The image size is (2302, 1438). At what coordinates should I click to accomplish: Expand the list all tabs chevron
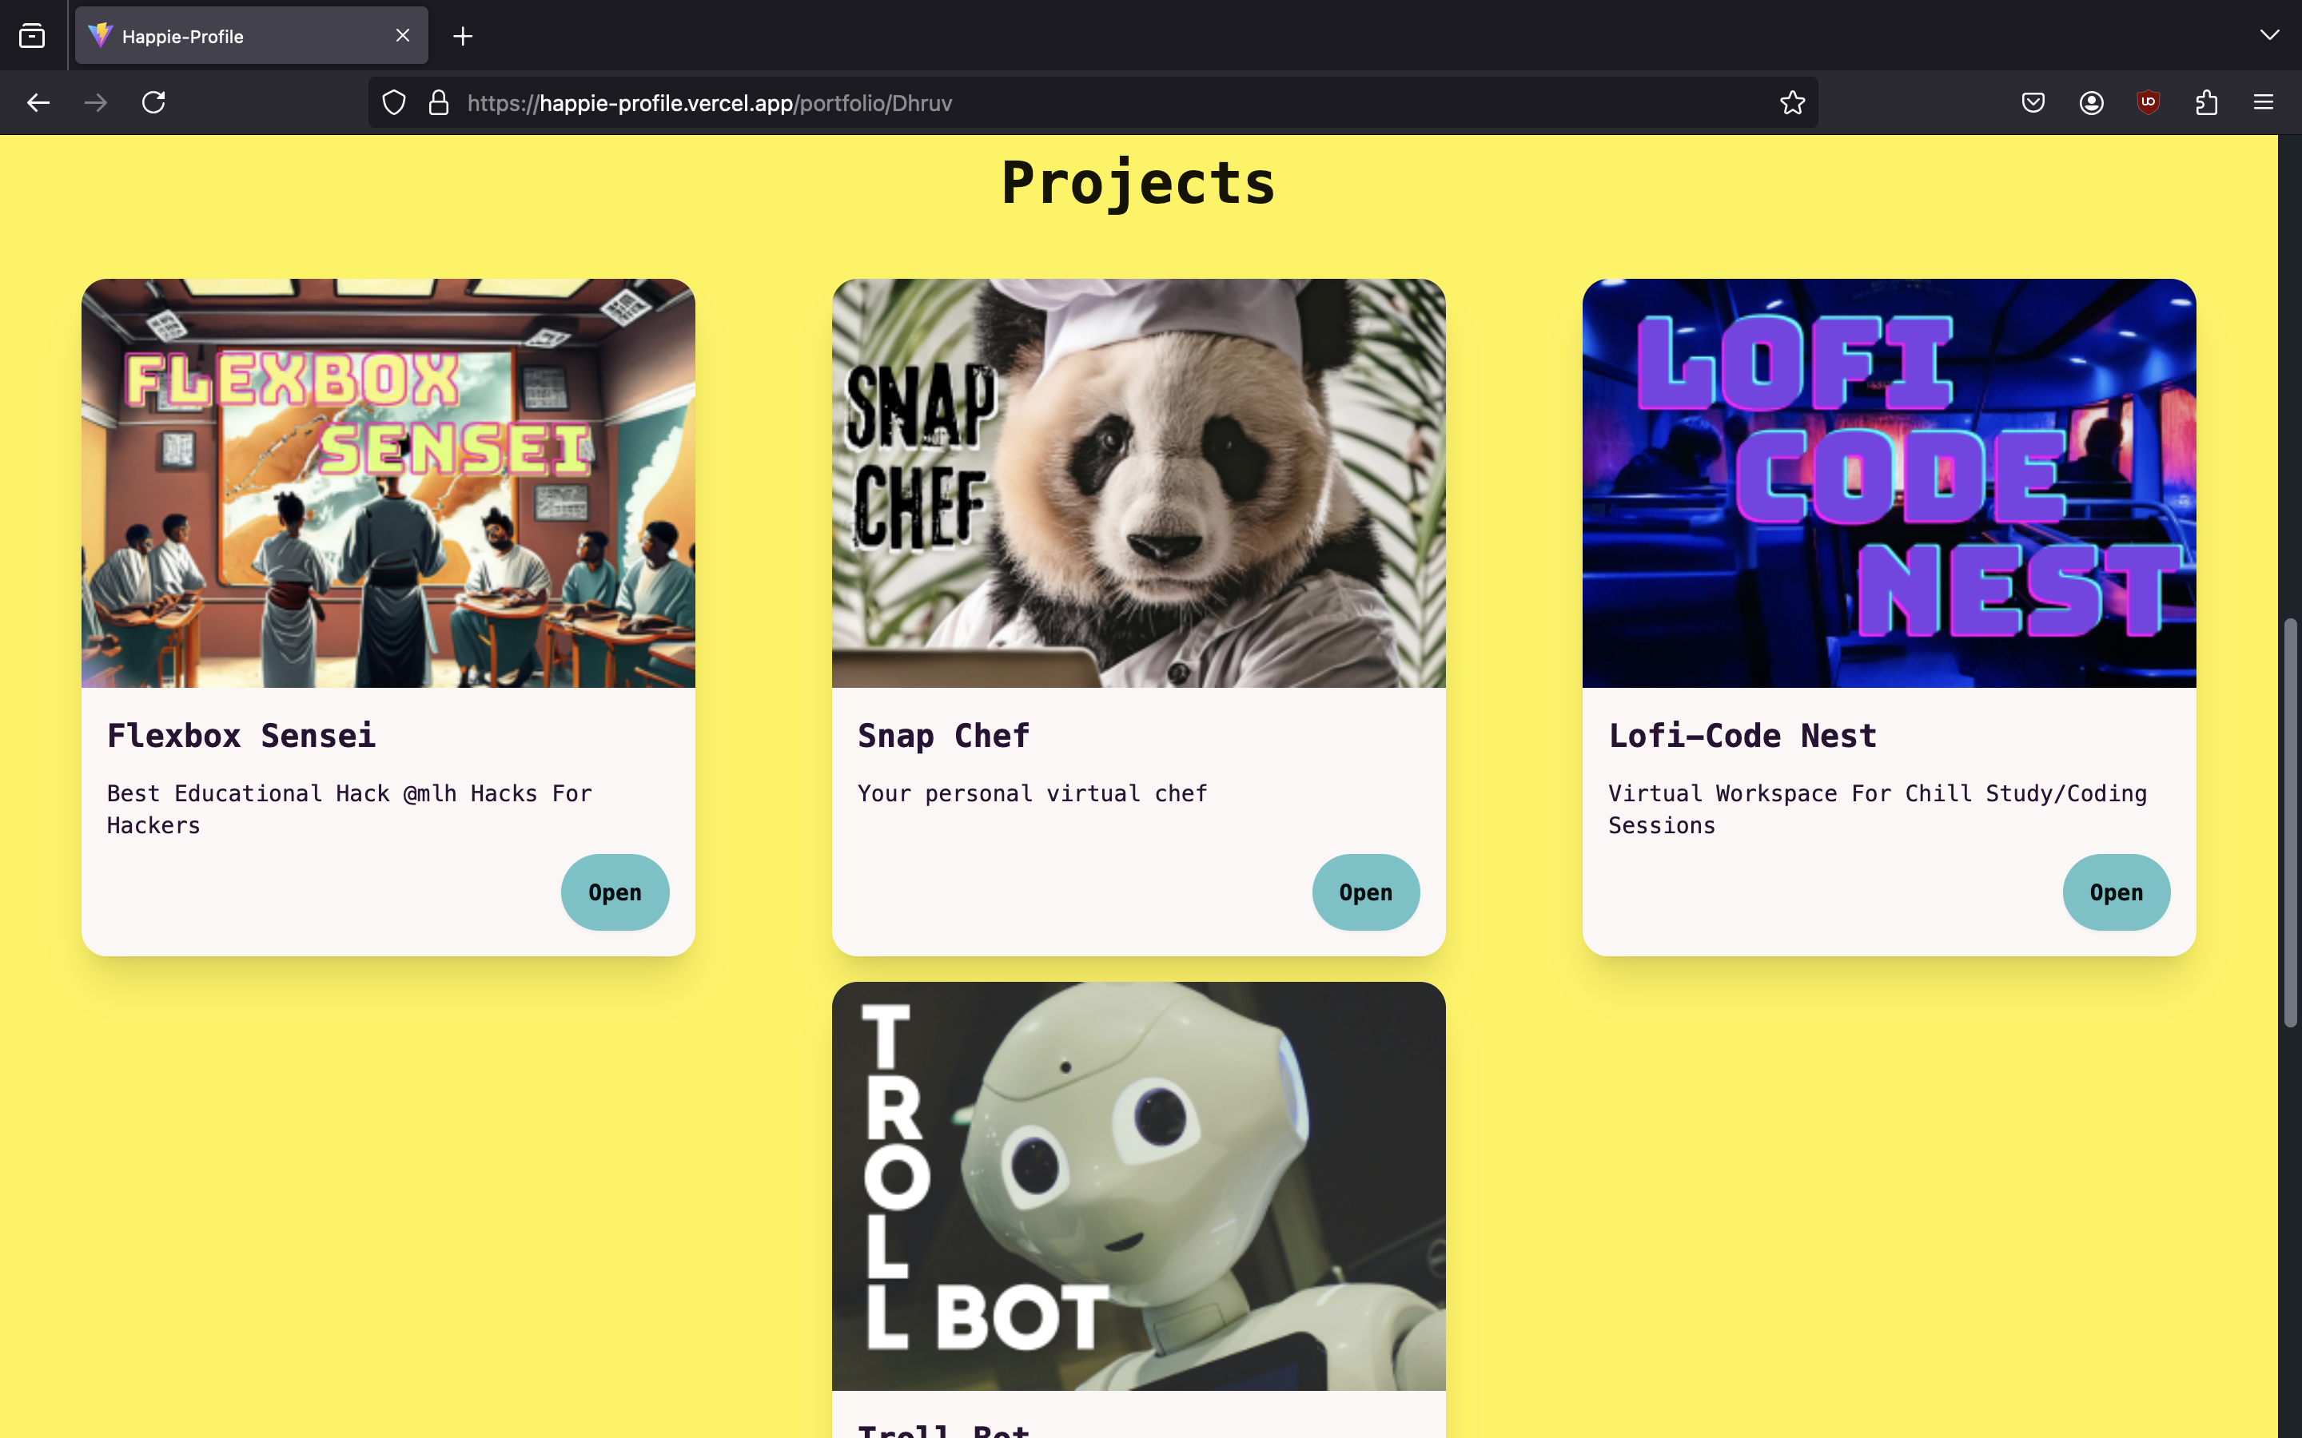(x=2268, y=35)
